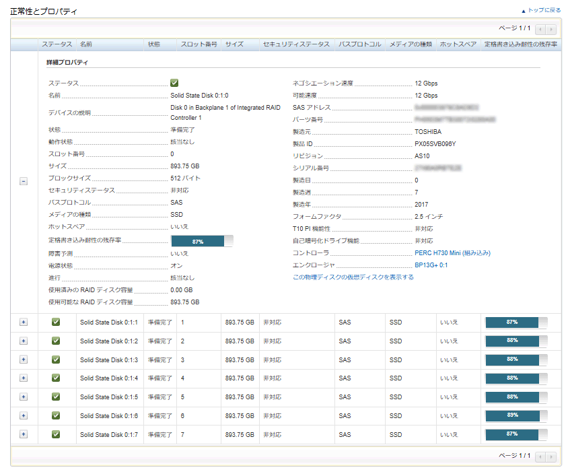Click 87% endurance bar for Disk 0:1:7
568x476 pixels.
517,434
